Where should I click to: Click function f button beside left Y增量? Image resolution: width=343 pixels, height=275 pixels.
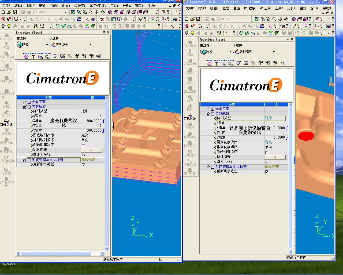(x=103, y=131)
